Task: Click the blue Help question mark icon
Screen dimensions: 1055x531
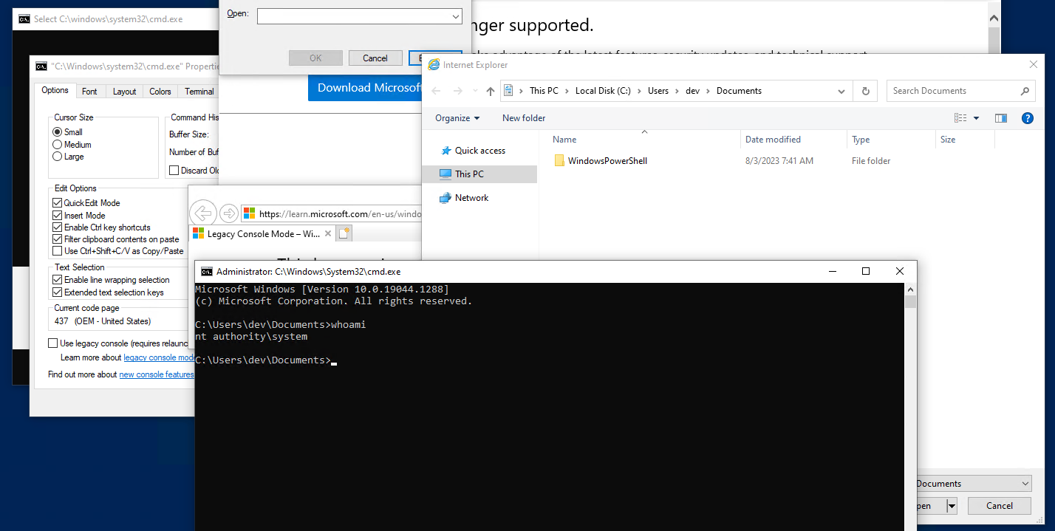Action: click(x=1027, y=118)
